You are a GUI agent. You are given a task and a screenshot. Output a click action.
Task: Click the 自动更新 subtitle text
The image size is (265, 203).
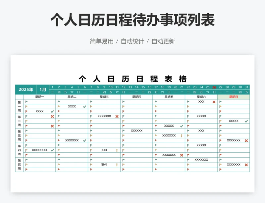163,41
